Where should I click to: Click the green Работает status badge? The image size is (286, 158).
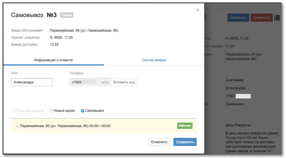(185, 126)
